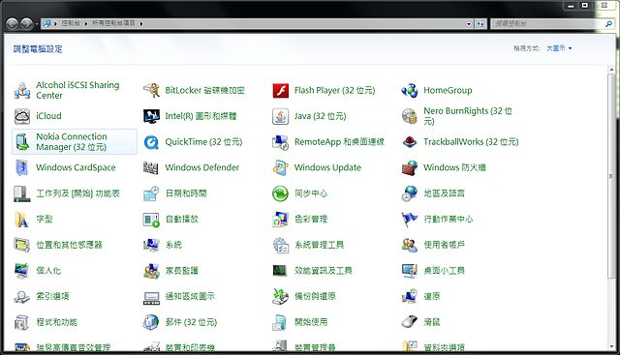The image size is (620, 355).
Task: Open 程式和功能
Action: coord(56,322)
